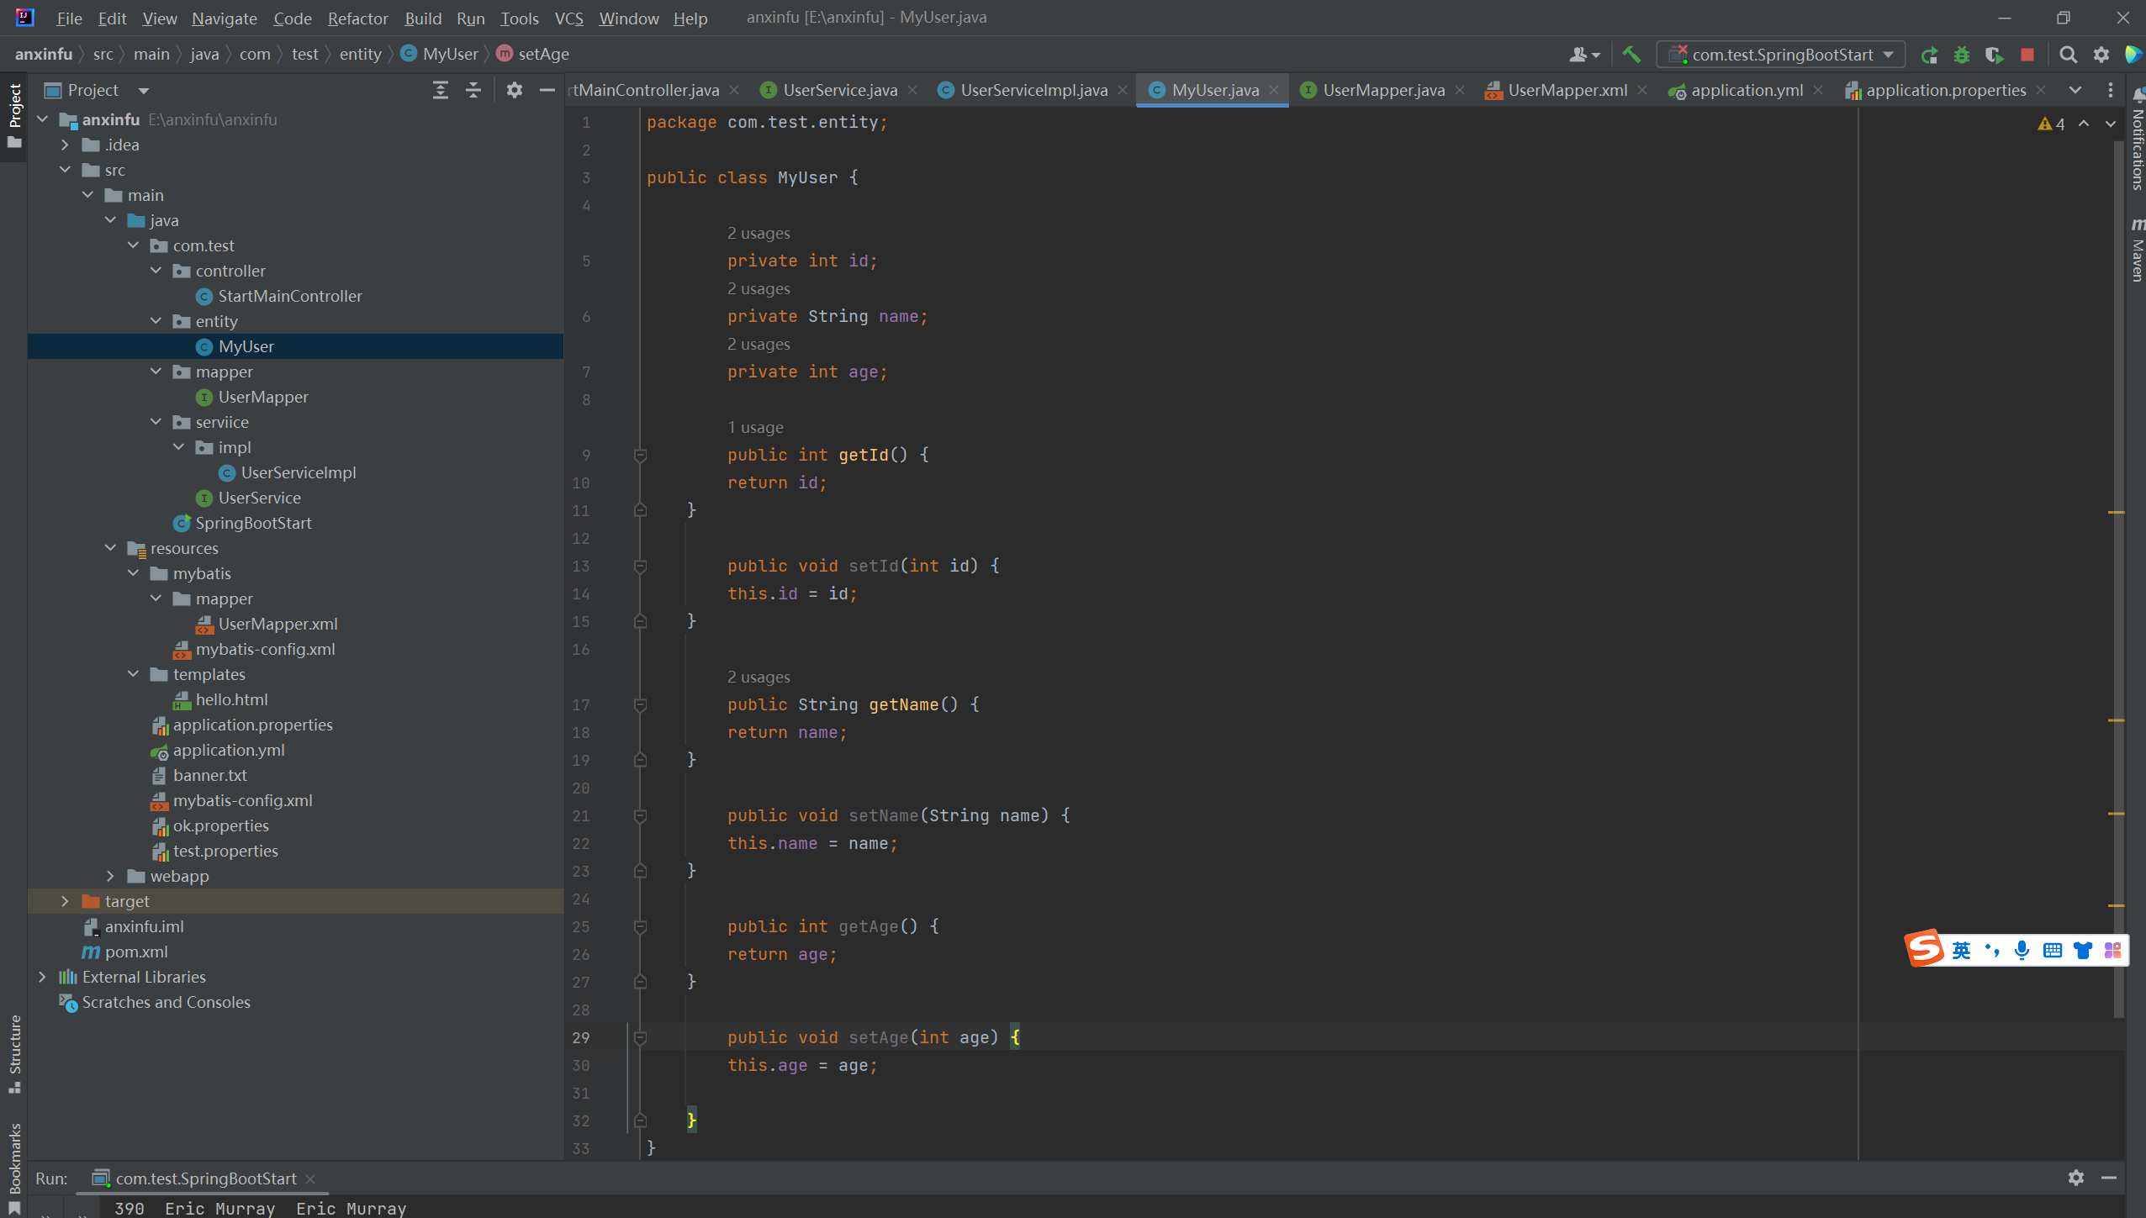The height and width of the screenshot is (1218, 2146).
Task: Open Project panel gear options
Action: tap(515, 90)
